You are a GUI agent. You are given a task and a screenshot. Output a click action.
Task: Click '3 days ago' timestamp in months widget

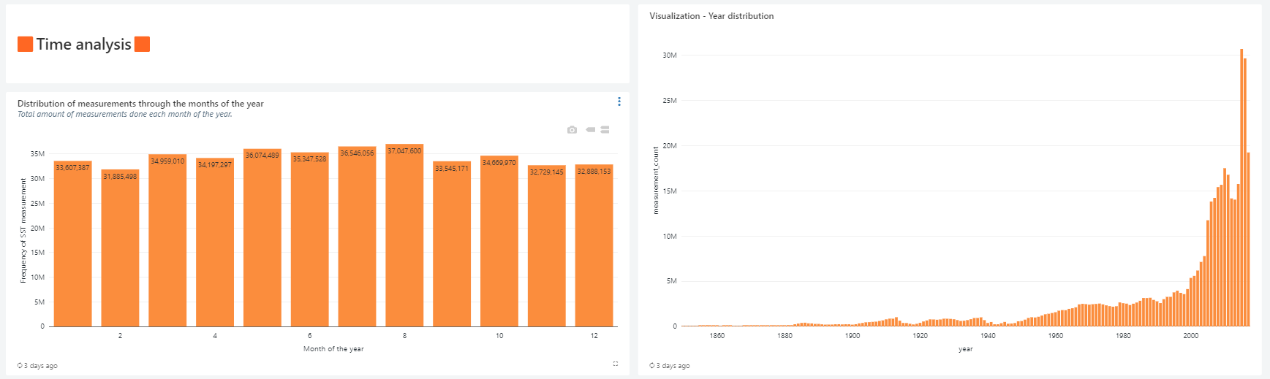[41, 366]
